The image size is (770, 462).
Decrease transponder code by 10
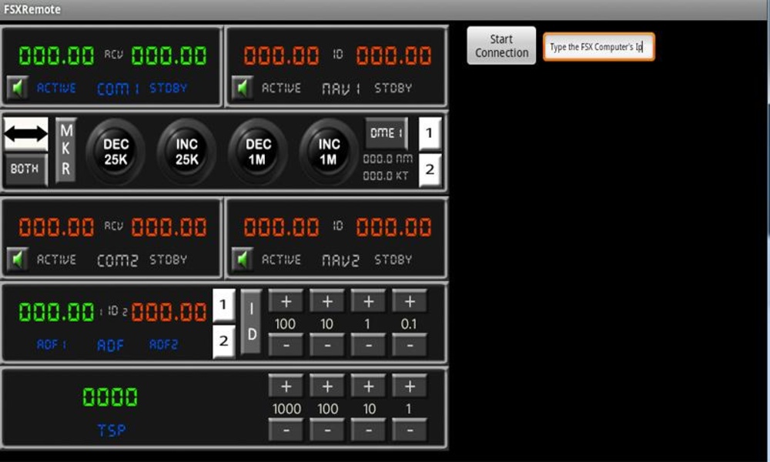coord(368,430)
